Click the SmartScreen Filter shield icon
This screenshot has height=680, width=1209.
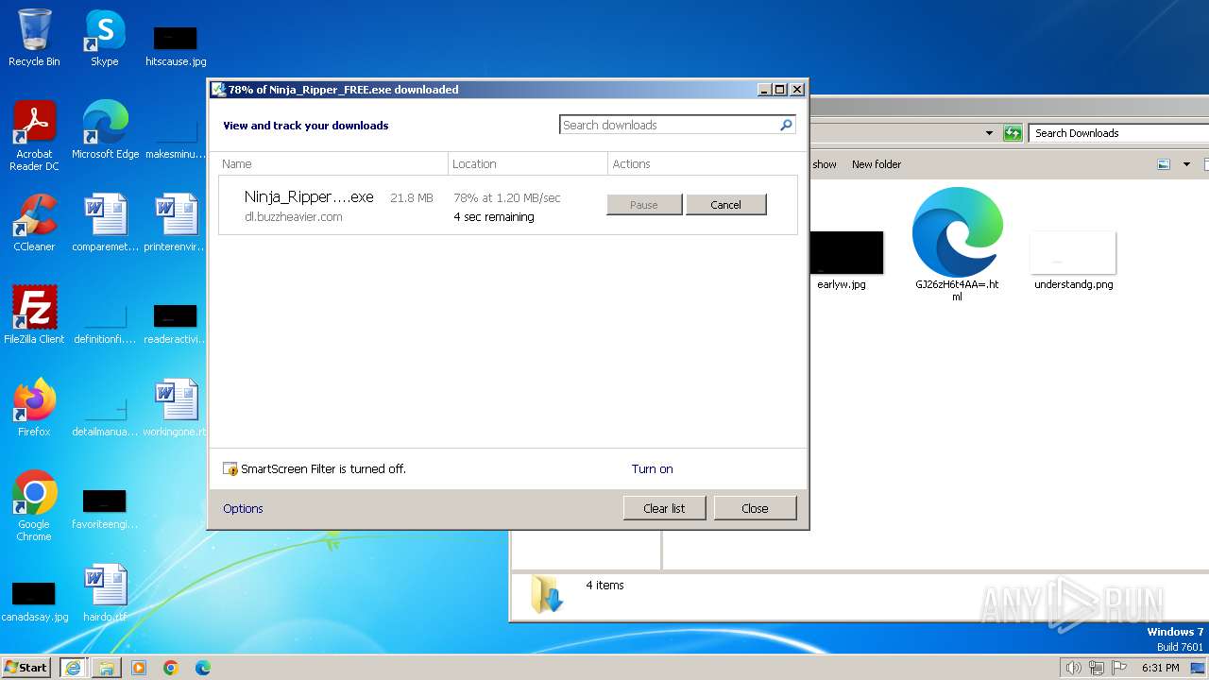coord(230,468)
